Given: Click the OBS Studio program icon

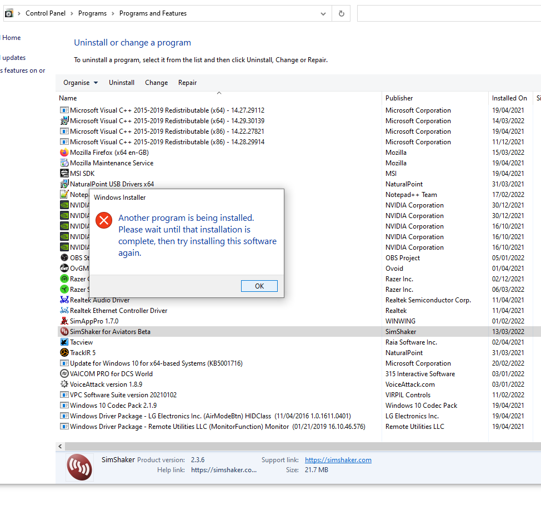Looking at the screenshot, I should (64, 258).
